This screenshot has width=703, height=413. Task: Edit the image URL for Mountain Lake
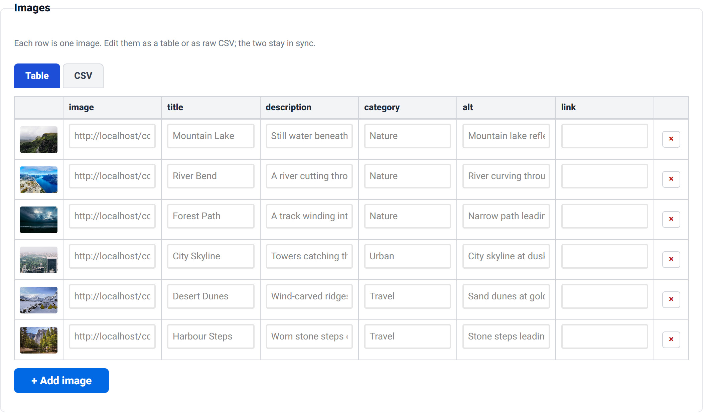pyautogui.click(x=112, y=136)
